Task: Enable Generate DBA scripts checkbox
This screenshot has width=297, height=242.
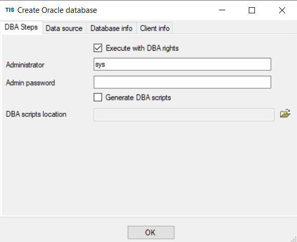Action: pyautogui.click(x=98, y=97)
